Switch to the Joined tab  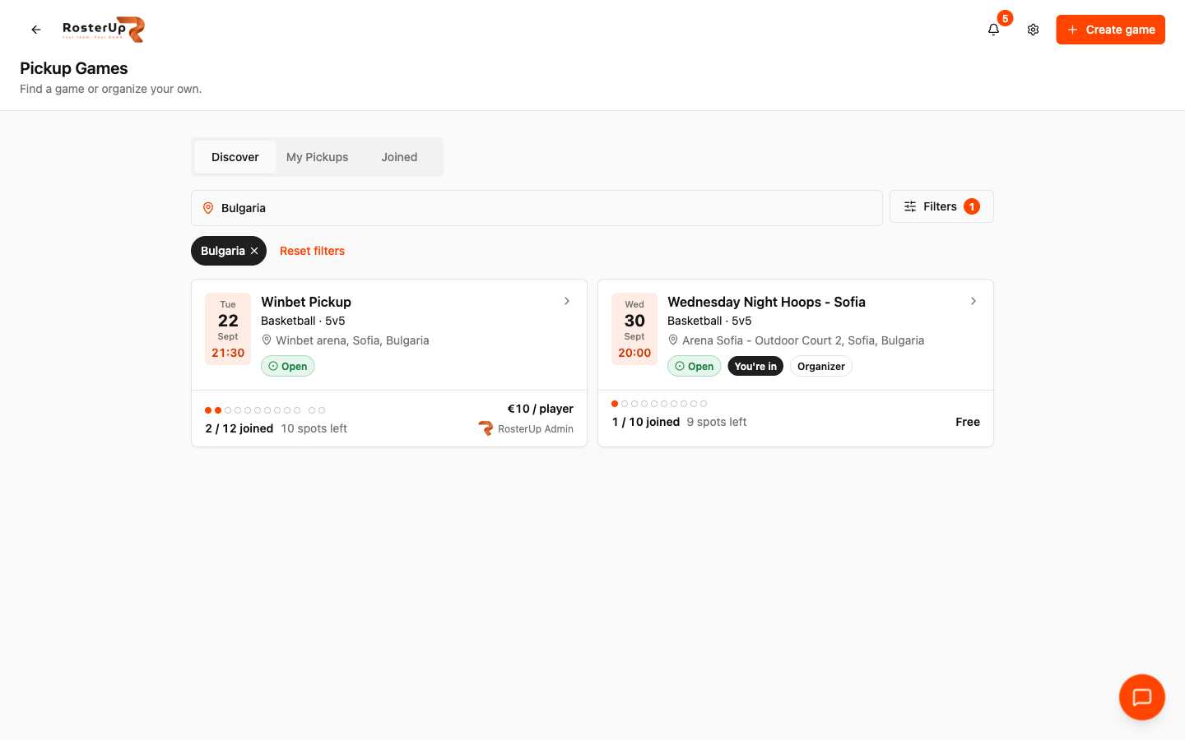pos(399,157)
